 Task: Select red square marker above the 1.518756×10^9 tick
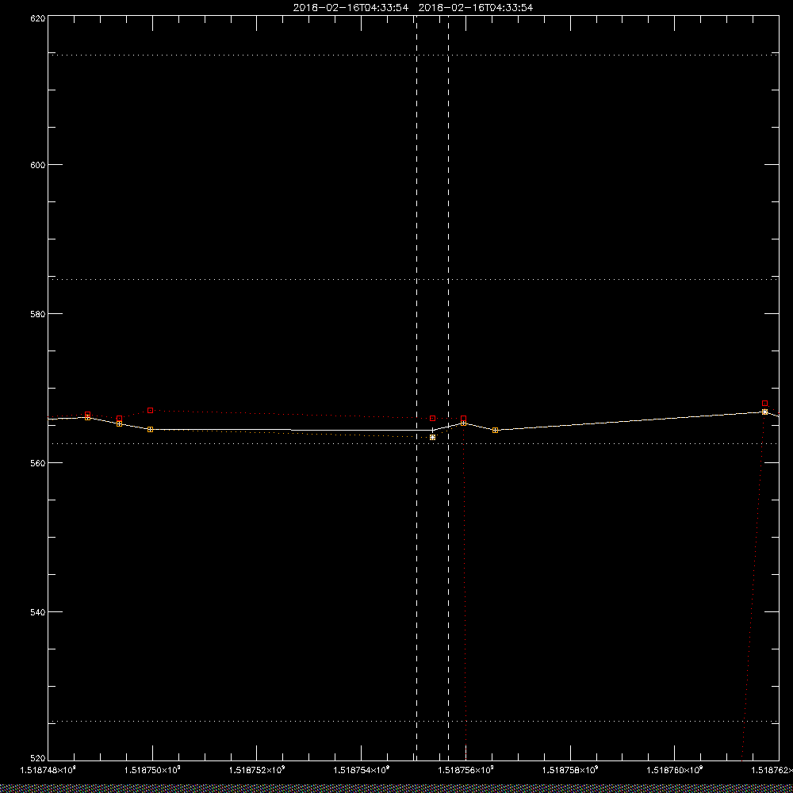(463, 418)
